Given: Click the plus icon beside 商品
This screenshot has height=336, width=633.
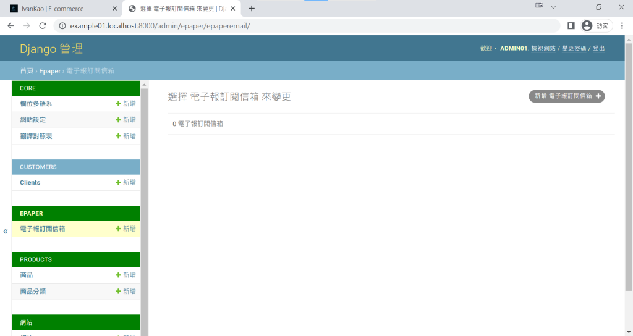Looking at the screenshot, I should coord(118,275).
